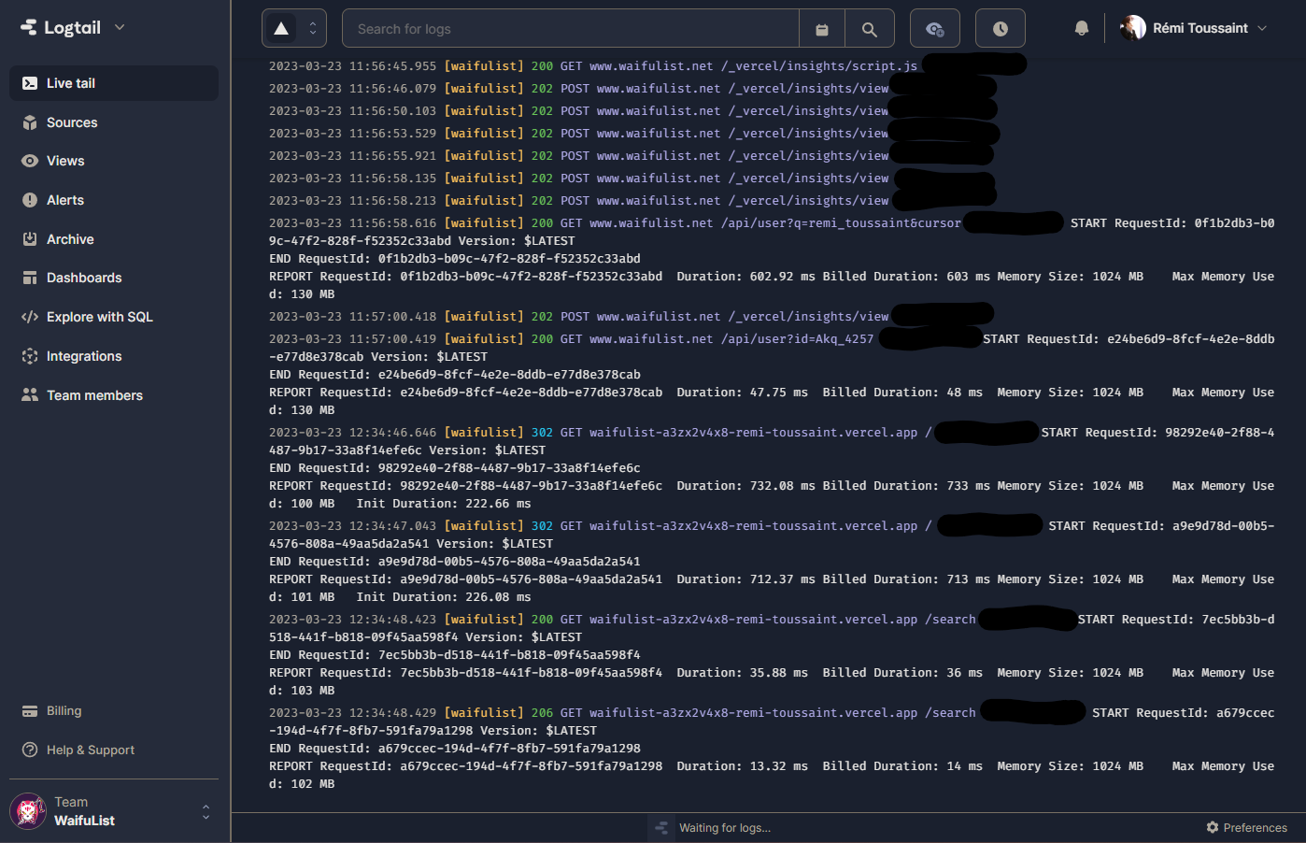Focus the Search for logs field

[571, 29]
